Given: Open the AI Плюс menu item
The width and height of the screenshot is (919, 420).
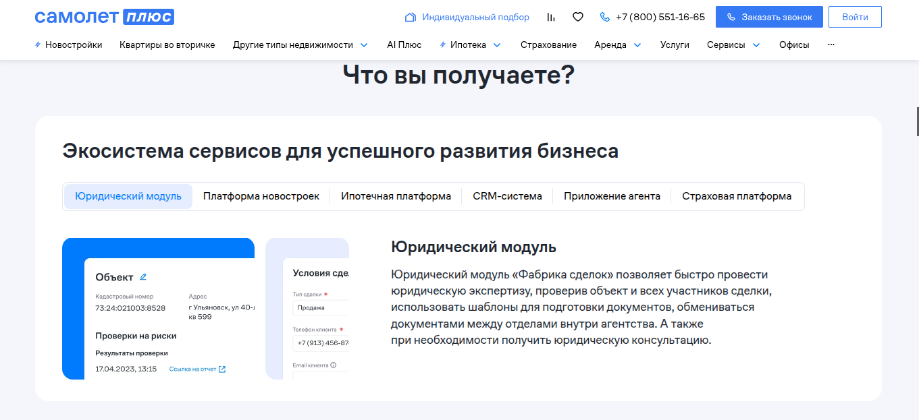Looking at the screenshot, I should pos(404,44).
